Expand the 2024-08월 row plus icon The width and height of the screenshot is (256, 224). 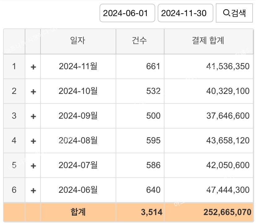click(x=33, y=141)
